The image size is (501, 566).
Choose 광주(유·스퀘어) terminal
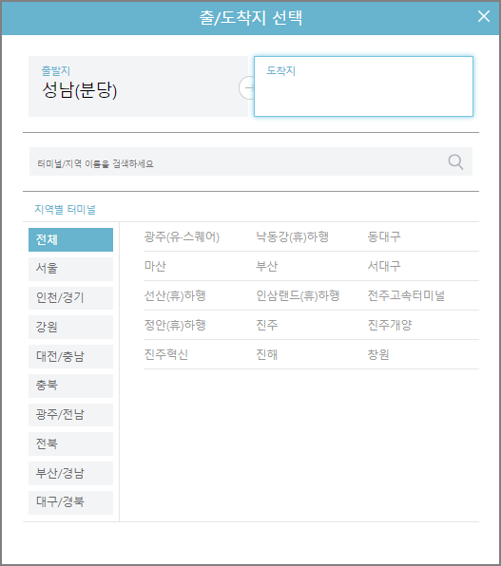(182, 237)
